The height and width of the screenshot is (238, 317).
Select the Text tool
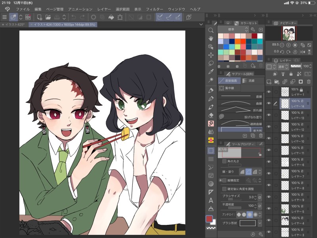tap(211, 200)
